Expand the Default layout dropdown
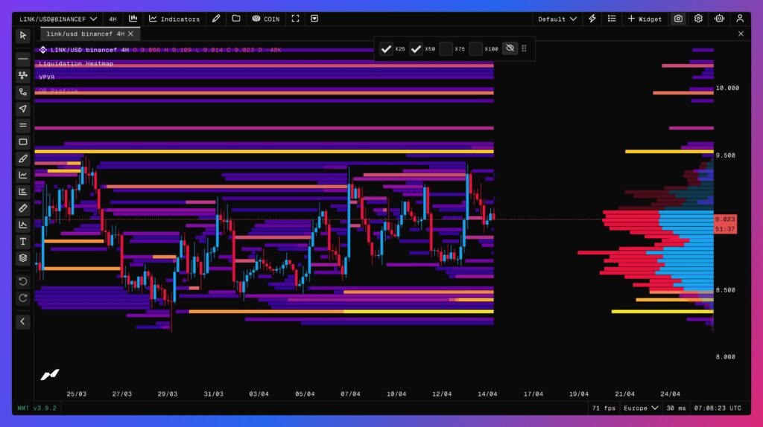 (557, 19)
